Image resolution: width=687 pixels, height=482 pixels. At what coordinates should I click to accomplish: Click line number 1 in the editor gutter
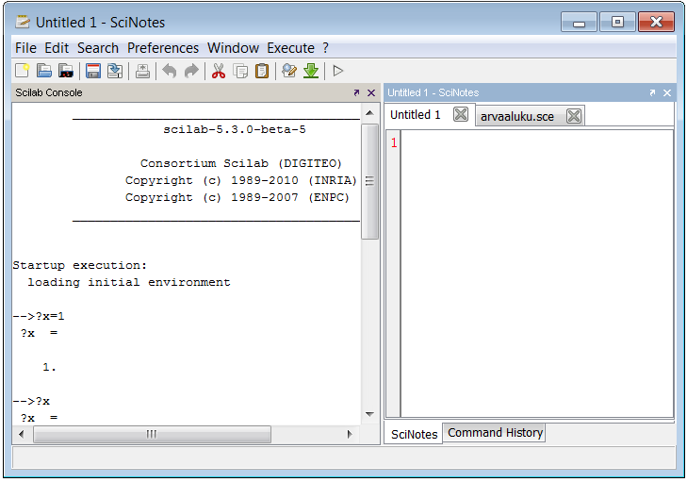point(394,142)
